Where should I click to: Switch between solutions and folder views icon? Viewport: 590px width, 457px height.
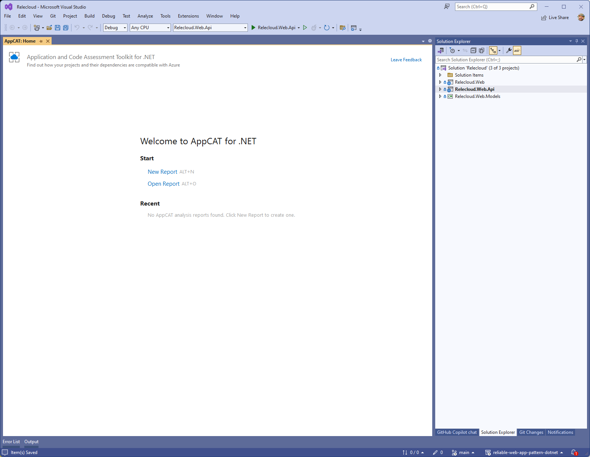click(x=441, y=50)
